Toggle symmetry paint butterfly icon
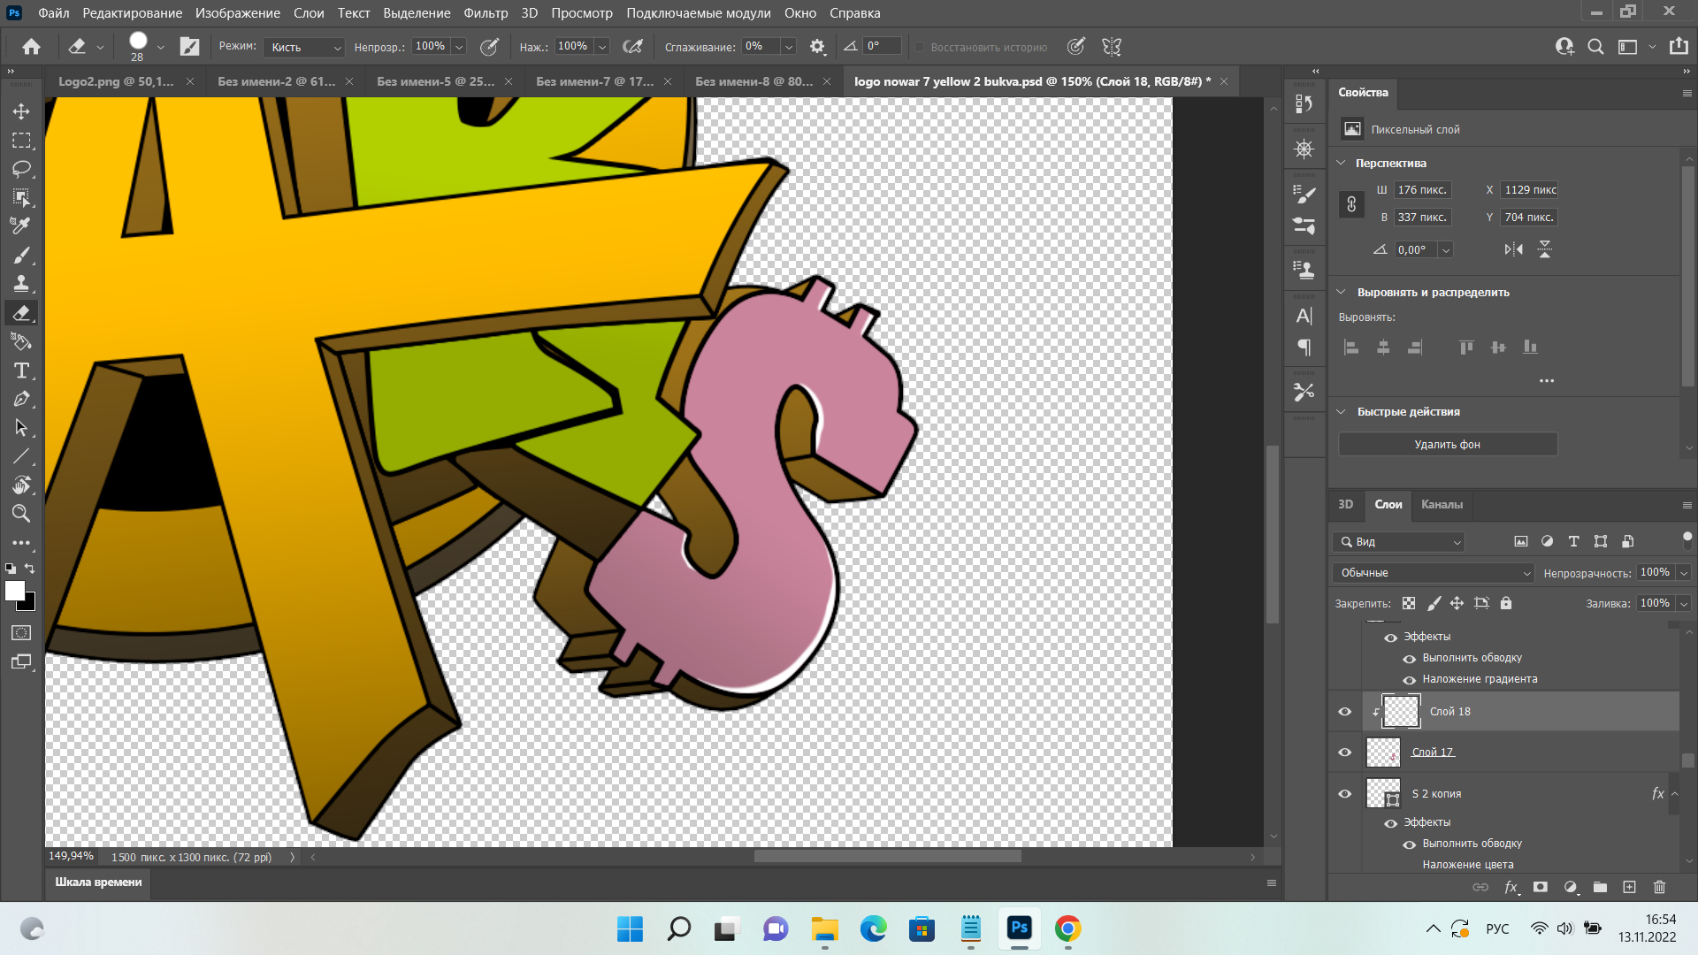1698x955 pixels. 1112,47
